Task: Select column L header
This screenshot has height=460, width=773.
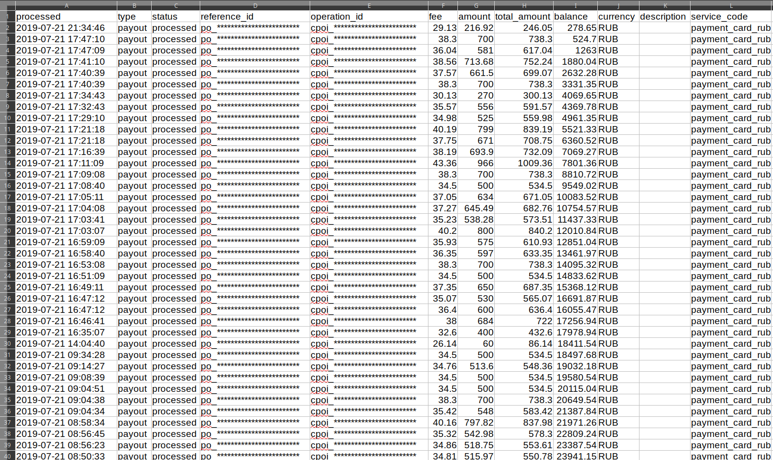Action: pos(731,5)
